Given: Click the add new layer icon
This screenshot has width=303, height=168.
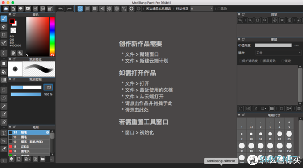Looking at the screenshot, I should [241, 108].
